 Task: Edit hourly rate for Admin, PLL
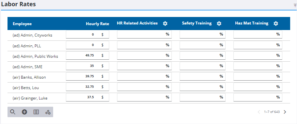tap(87, 45)
